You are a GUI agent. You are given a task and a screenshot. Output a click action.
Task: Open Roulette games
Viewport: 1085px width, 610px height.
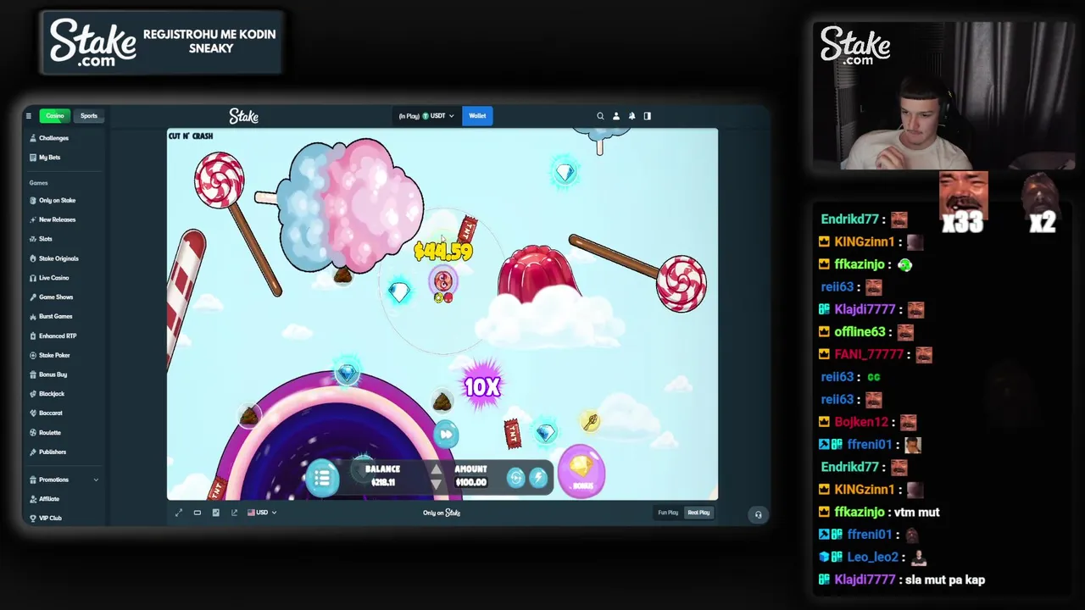point(49,433)
